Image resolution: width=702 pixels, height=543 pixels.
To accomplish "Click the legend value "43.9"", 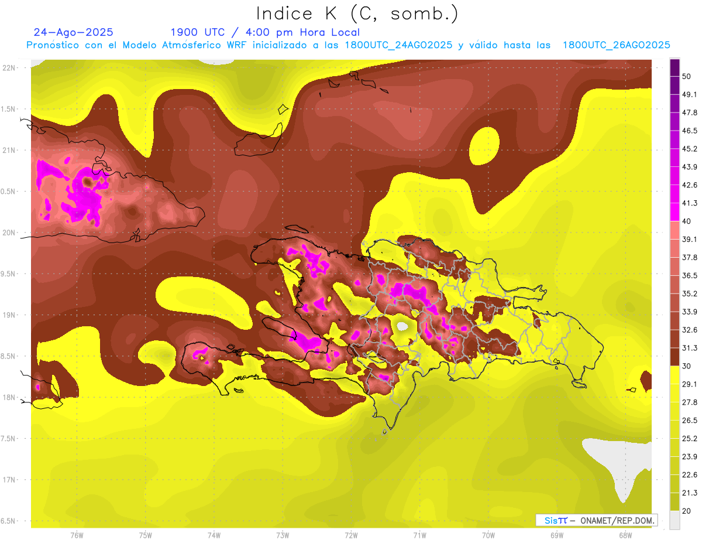I will point(690,167).
